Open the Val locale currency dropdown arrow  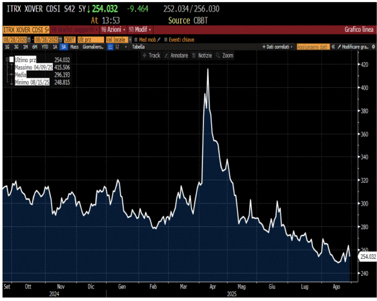[130, 40]
